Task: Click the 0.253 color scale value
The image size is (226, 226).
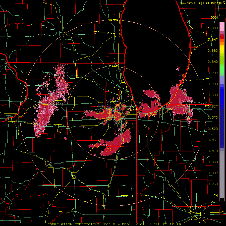Action: (213, 184)
